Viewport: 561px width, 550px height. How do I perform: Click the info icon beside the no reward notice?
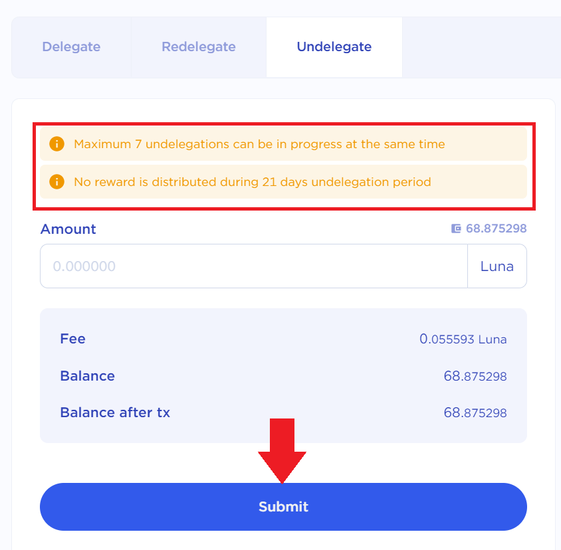[x=57, y=182]
